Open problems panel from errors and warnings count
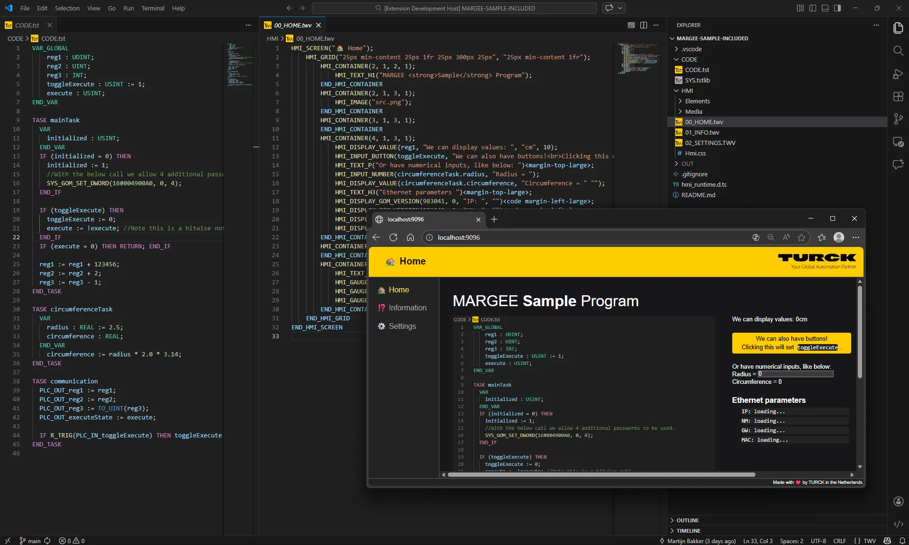 tap(72, 541)
